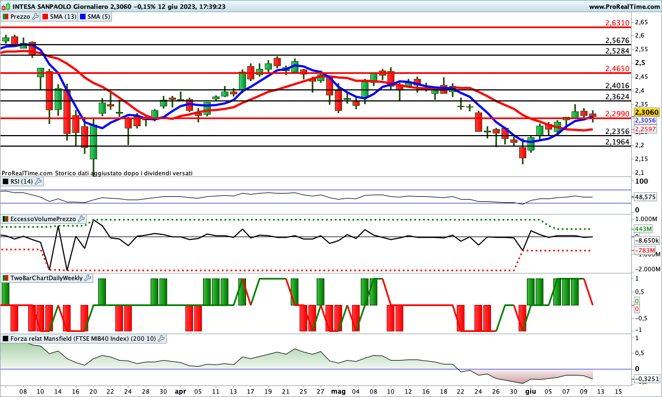The image size is (662, 397).
Task: Click the 2,2356 price level label
Action: (x=617, y=131)
